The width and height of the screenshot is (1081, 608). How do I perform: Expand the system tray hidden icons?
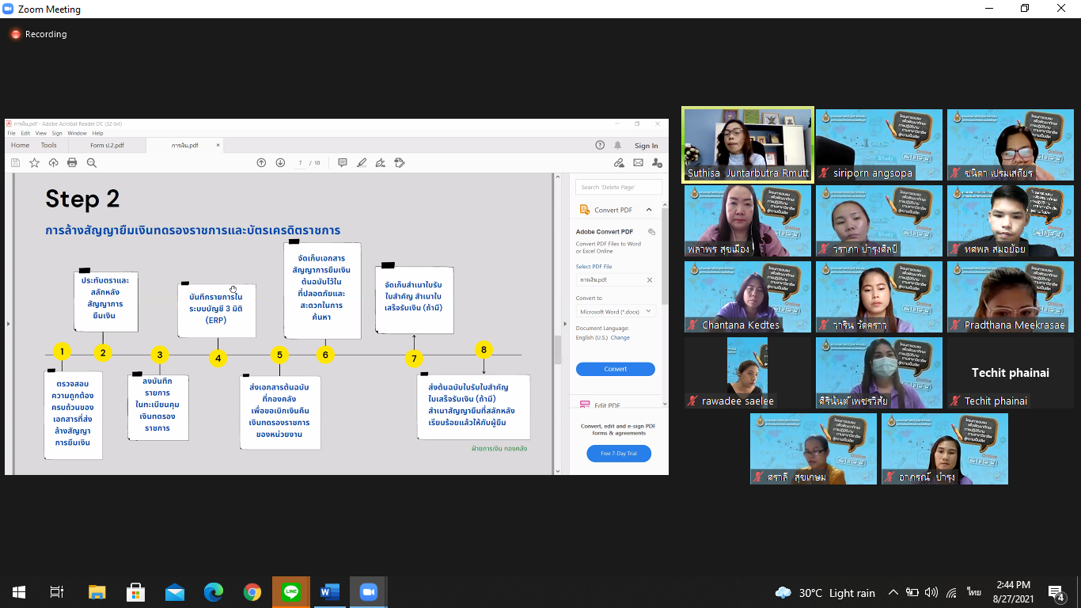(893, 592)
